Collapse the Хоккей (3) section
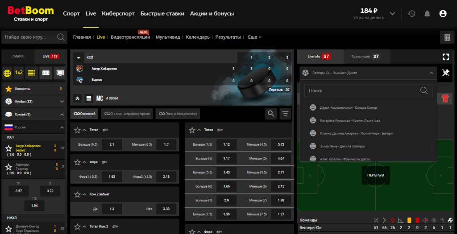 coord(62,115)
